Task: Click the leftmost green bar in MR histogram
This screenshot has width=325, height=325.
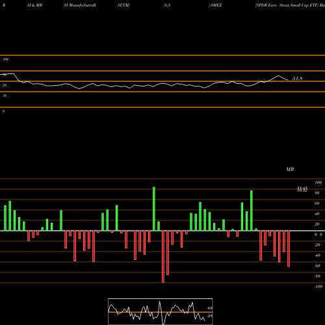Action: (x=5, y=218)
